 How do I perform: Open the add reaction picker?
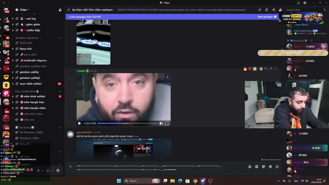coord(261,69)
